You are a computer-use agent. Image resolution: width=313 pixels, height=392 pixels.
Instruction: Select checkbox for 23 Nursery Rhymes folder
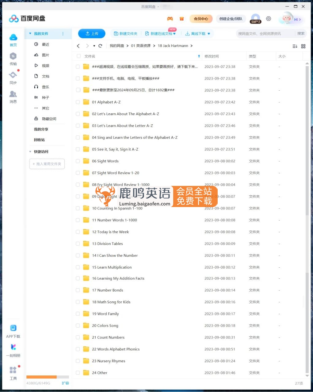(x=78, y=361)
